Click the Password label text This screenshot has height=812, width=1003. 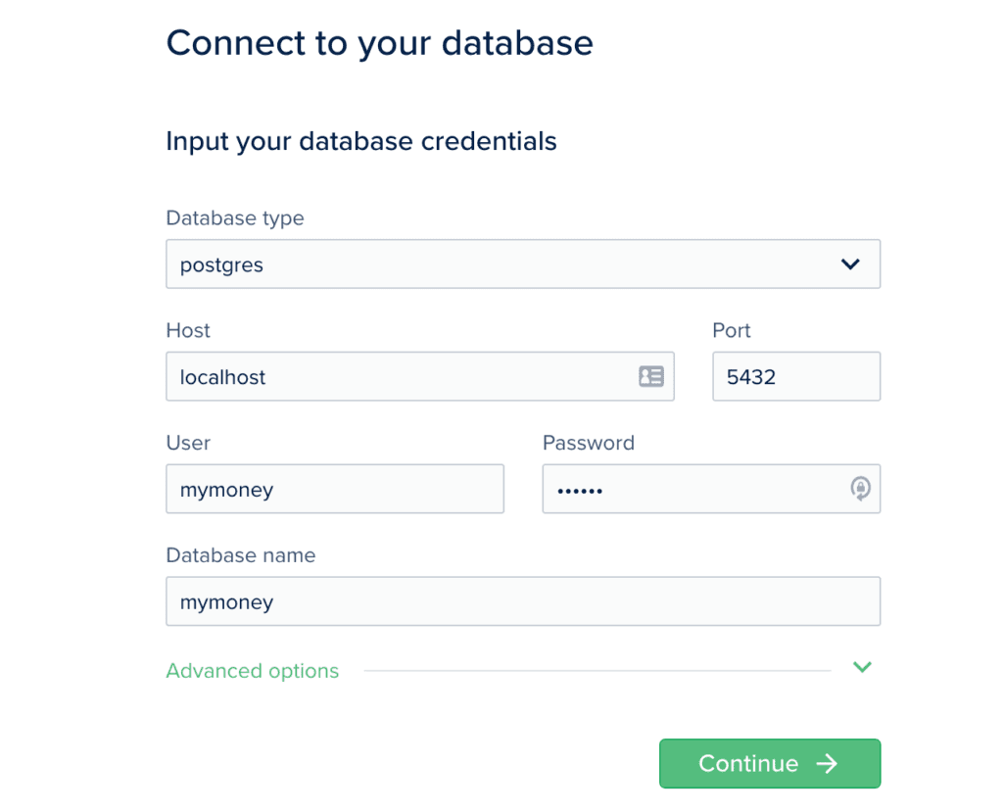[589, 443]
